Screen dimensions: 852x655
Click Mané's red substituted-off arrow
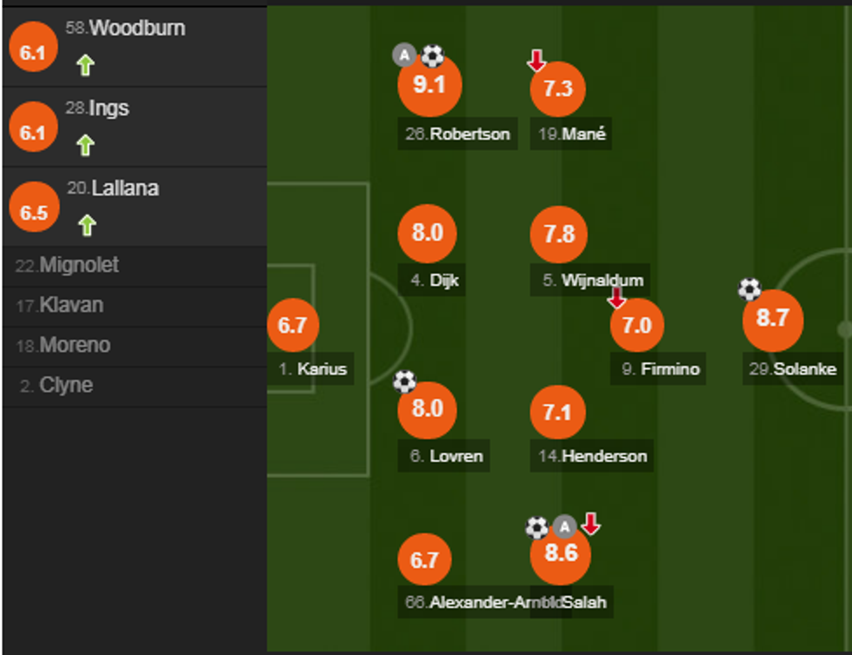(x=536, y=60)
